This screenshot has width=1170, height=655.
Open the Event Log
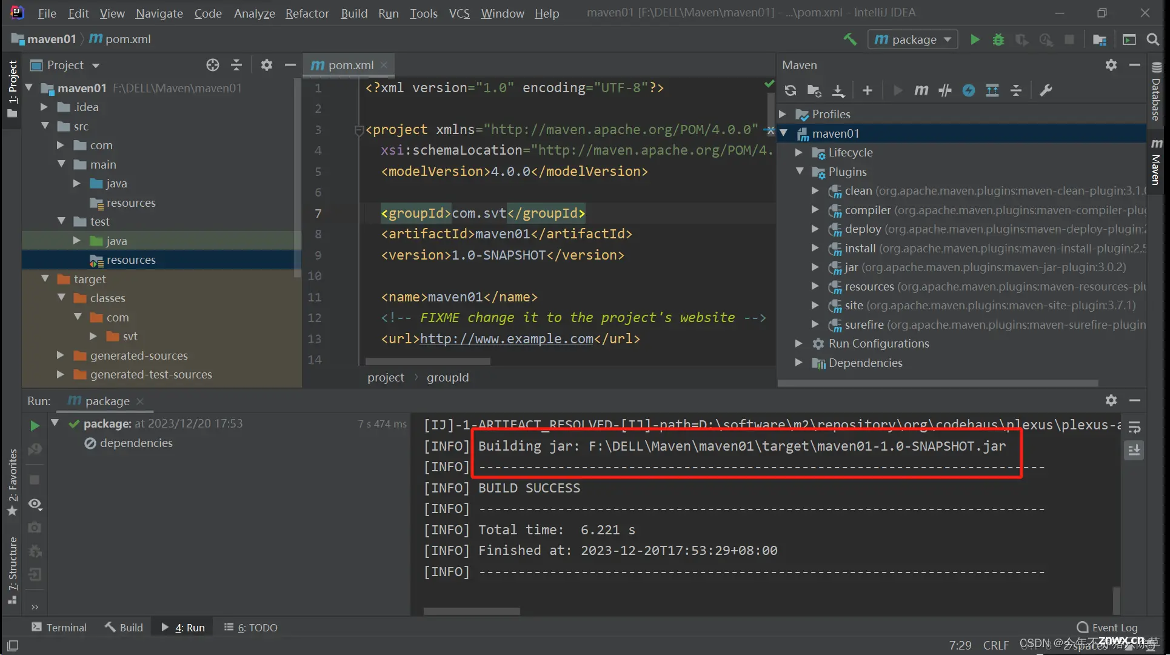point(1107,627)
